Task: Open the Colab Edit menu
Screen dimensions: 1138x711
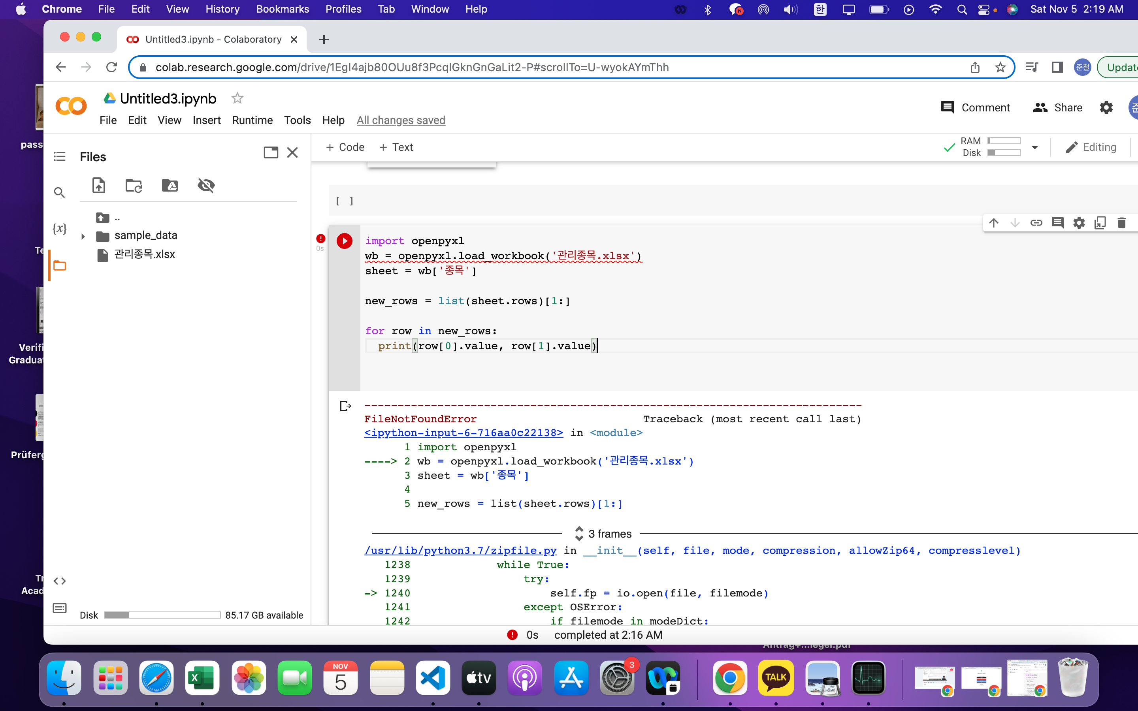Action: point(137,120)
